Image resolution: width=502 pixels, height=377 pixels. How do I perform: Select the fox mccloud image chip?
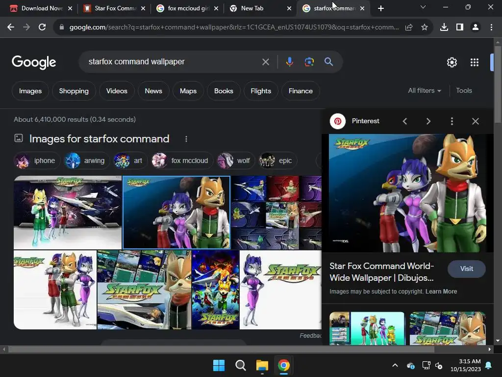tap(182, 161)
